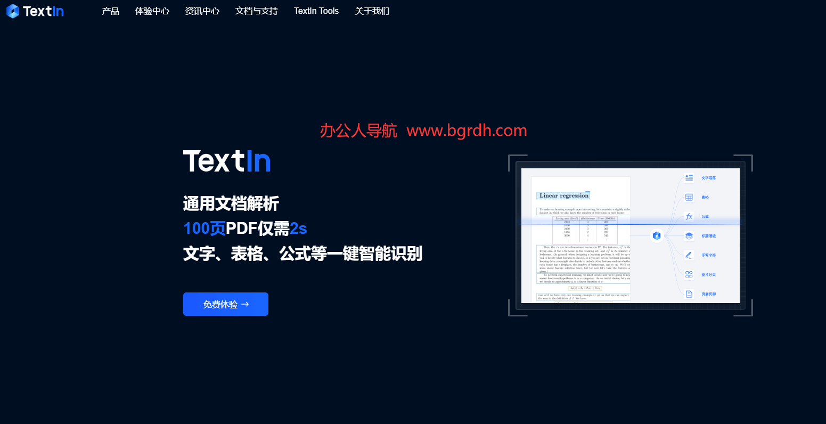Select the 文字段落 recognition icon
826x424 pixels.
click(x=689, y=177)
